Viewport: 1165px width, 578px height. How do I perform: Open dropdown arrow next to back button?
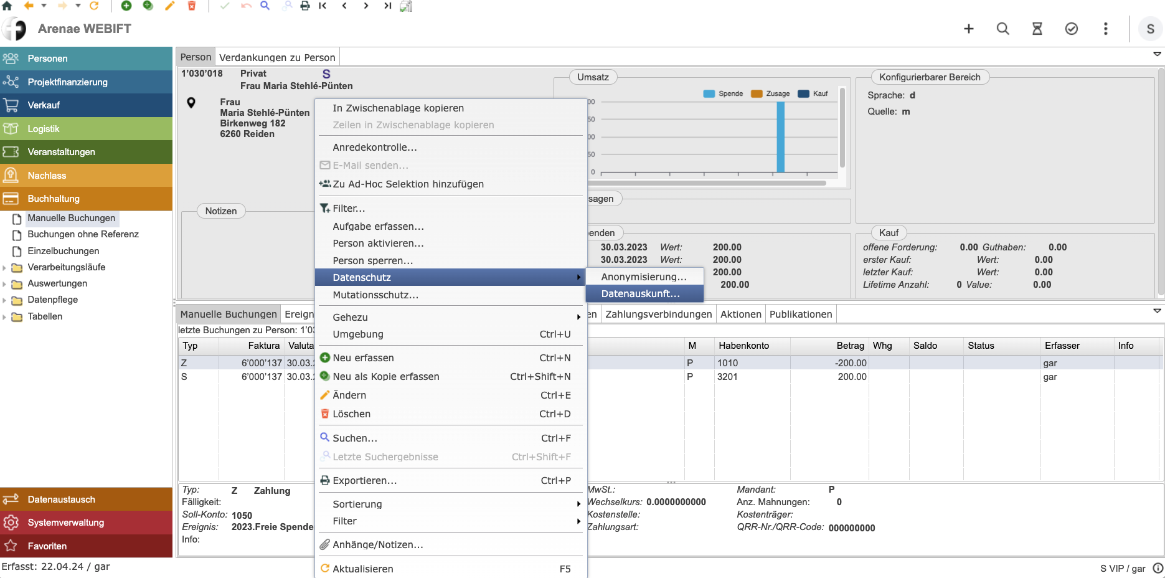(x=44, y=6)
